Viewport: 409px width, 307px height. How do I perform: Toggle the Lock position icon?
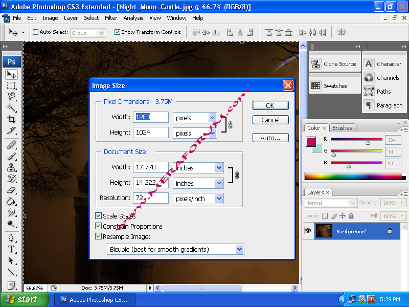click(342, 216)
